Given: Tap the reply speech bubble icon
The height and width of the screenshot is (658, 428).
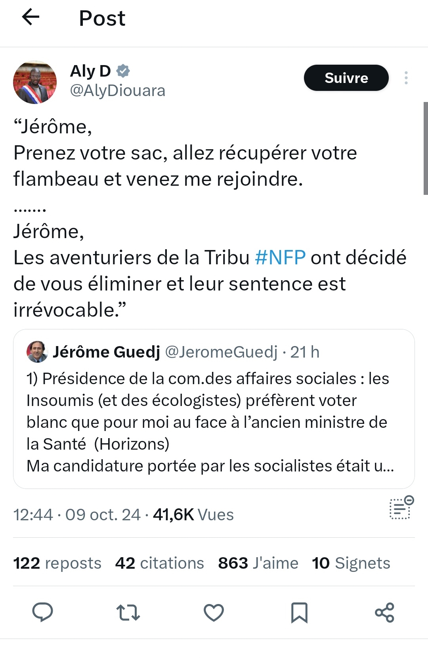Looking at the screenshot, I should click(x=42, y=612).
